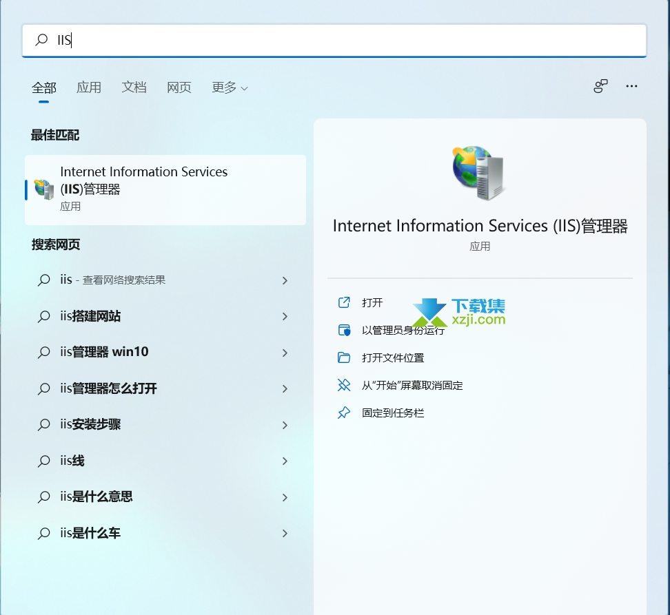Click search icon next to iis管理器 win10
The image size is (670, 615).
coord(43,352)
